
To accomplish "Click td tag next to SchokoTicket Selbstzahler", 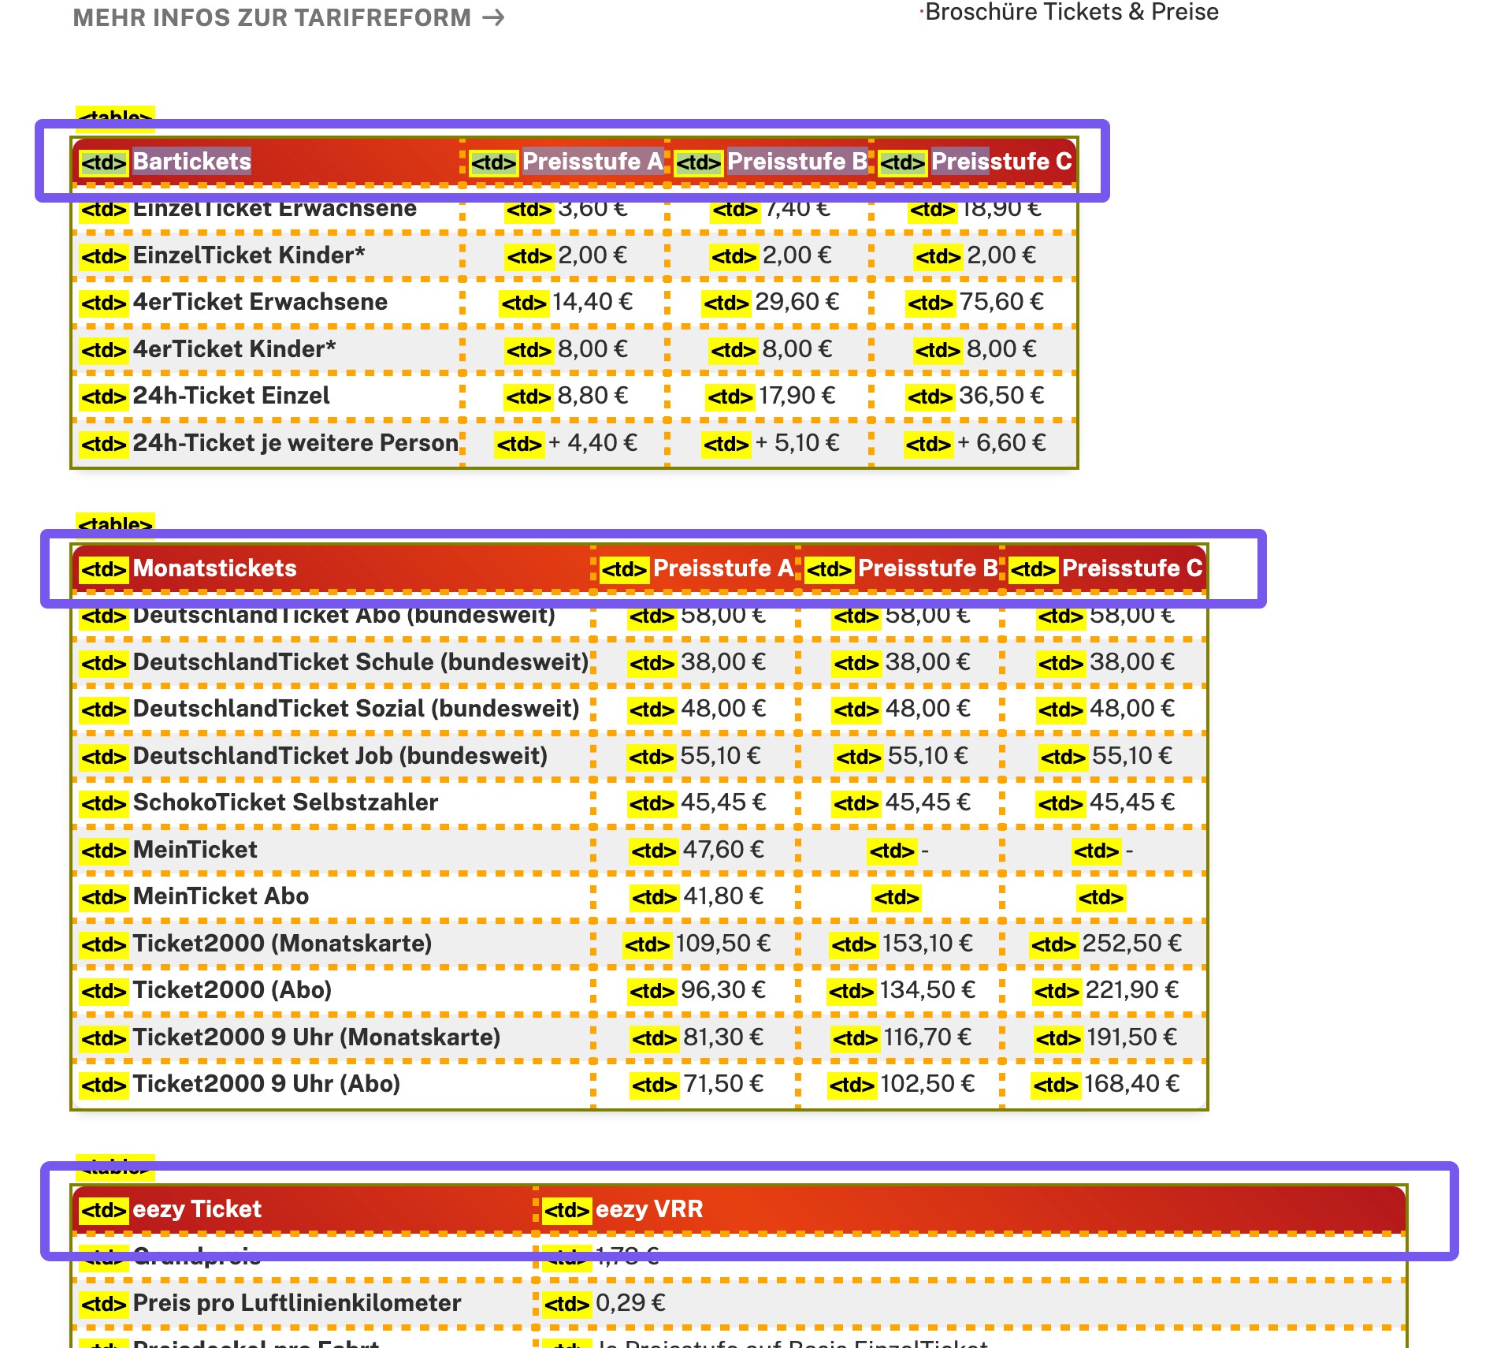I will click(x=103, y=803).
